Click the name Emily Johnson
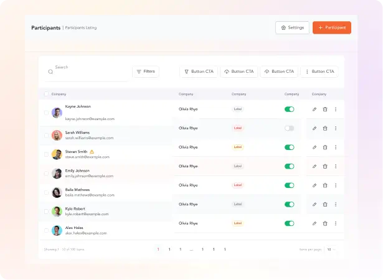 click(x=77, y=171)
